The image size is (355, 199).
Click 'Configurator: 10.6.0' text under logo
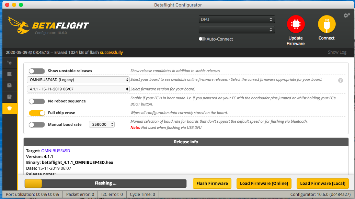[51, 33]
